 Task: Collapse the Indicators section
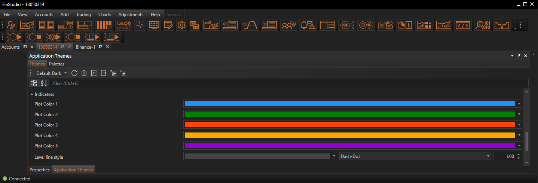(31, 94)
